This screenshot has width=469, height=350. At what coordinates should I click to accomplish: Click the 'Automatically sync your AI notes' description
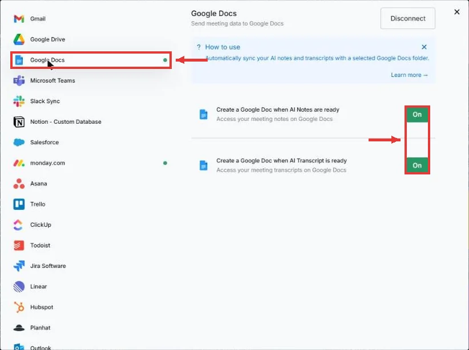point(317,58)
